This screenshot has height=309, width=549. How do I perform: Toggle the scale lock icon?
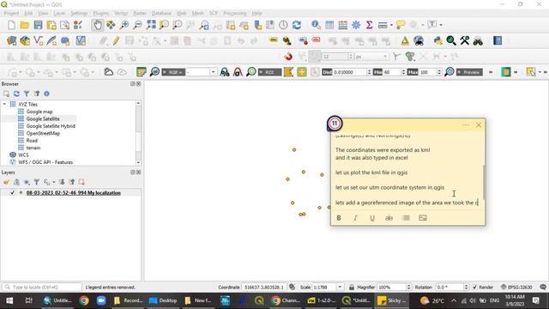[352, 287]
